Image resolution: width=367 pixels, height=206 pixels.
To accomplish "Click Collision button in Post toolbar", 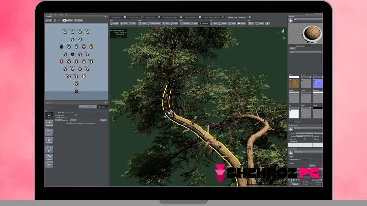I will point(259,23).
